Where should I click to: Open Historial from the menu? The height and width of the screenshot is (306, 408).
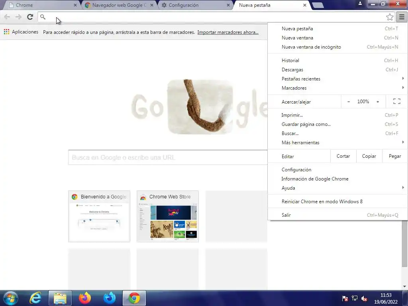point(337,61)
